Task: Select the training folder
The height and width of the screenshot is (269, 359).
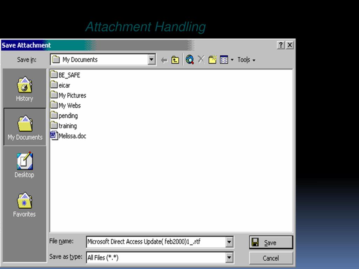Action: point(64,126)
